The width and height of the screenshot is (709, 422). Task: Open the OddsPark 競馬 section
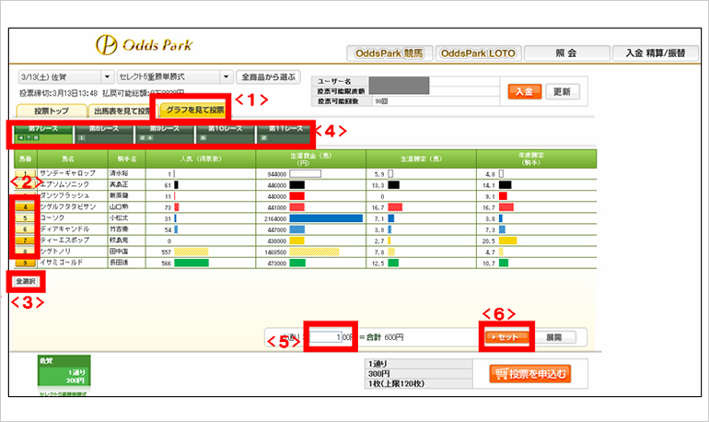coord(389,53)
